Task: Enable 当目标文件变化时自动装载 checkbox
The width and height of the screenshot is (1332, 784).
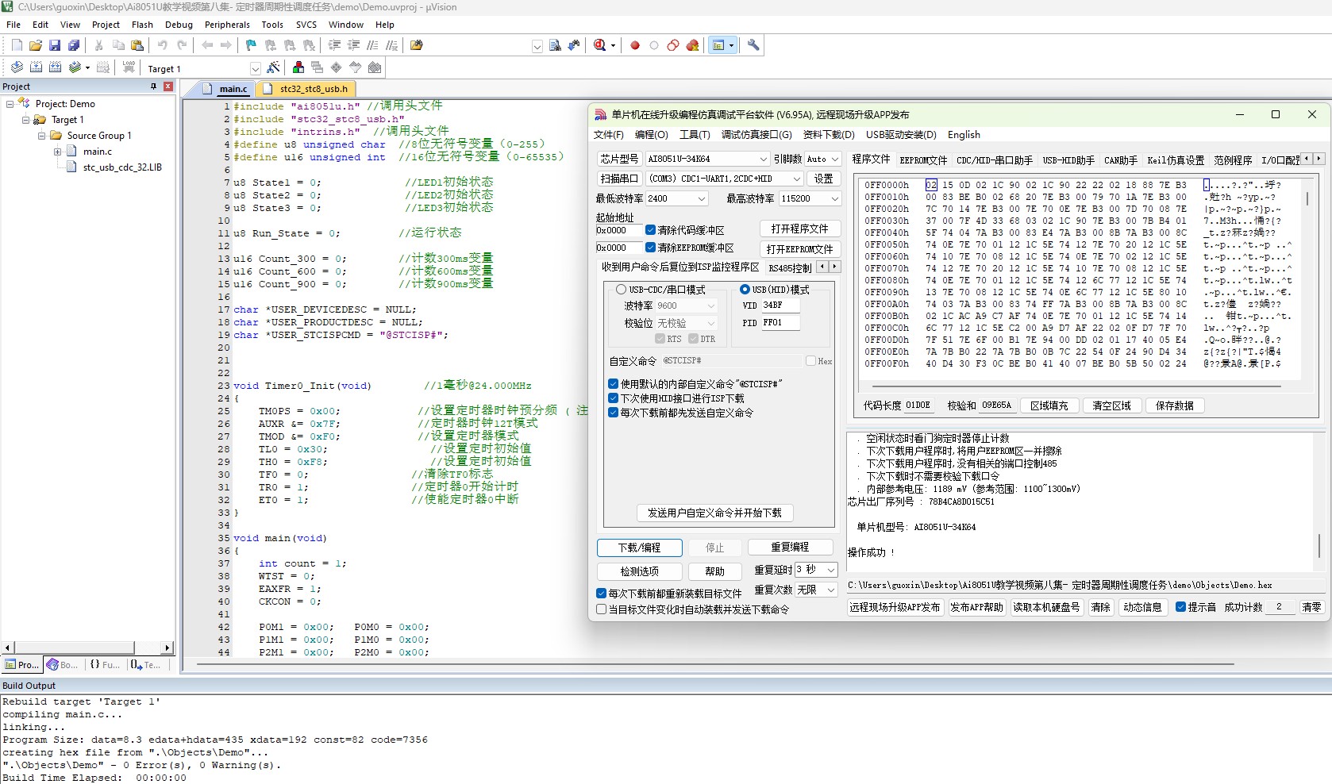Action: [601, 609]
